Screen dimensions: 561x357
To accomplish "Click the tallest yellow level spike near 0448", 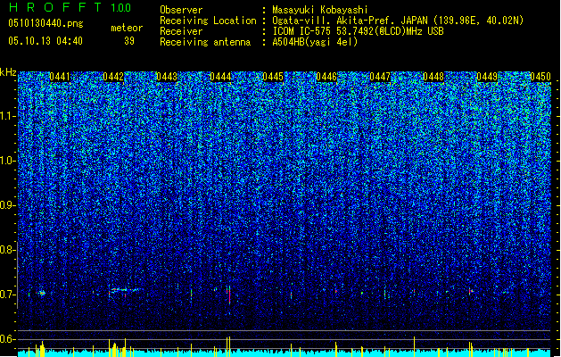I will pyautogui.click(x=415, y=345).
